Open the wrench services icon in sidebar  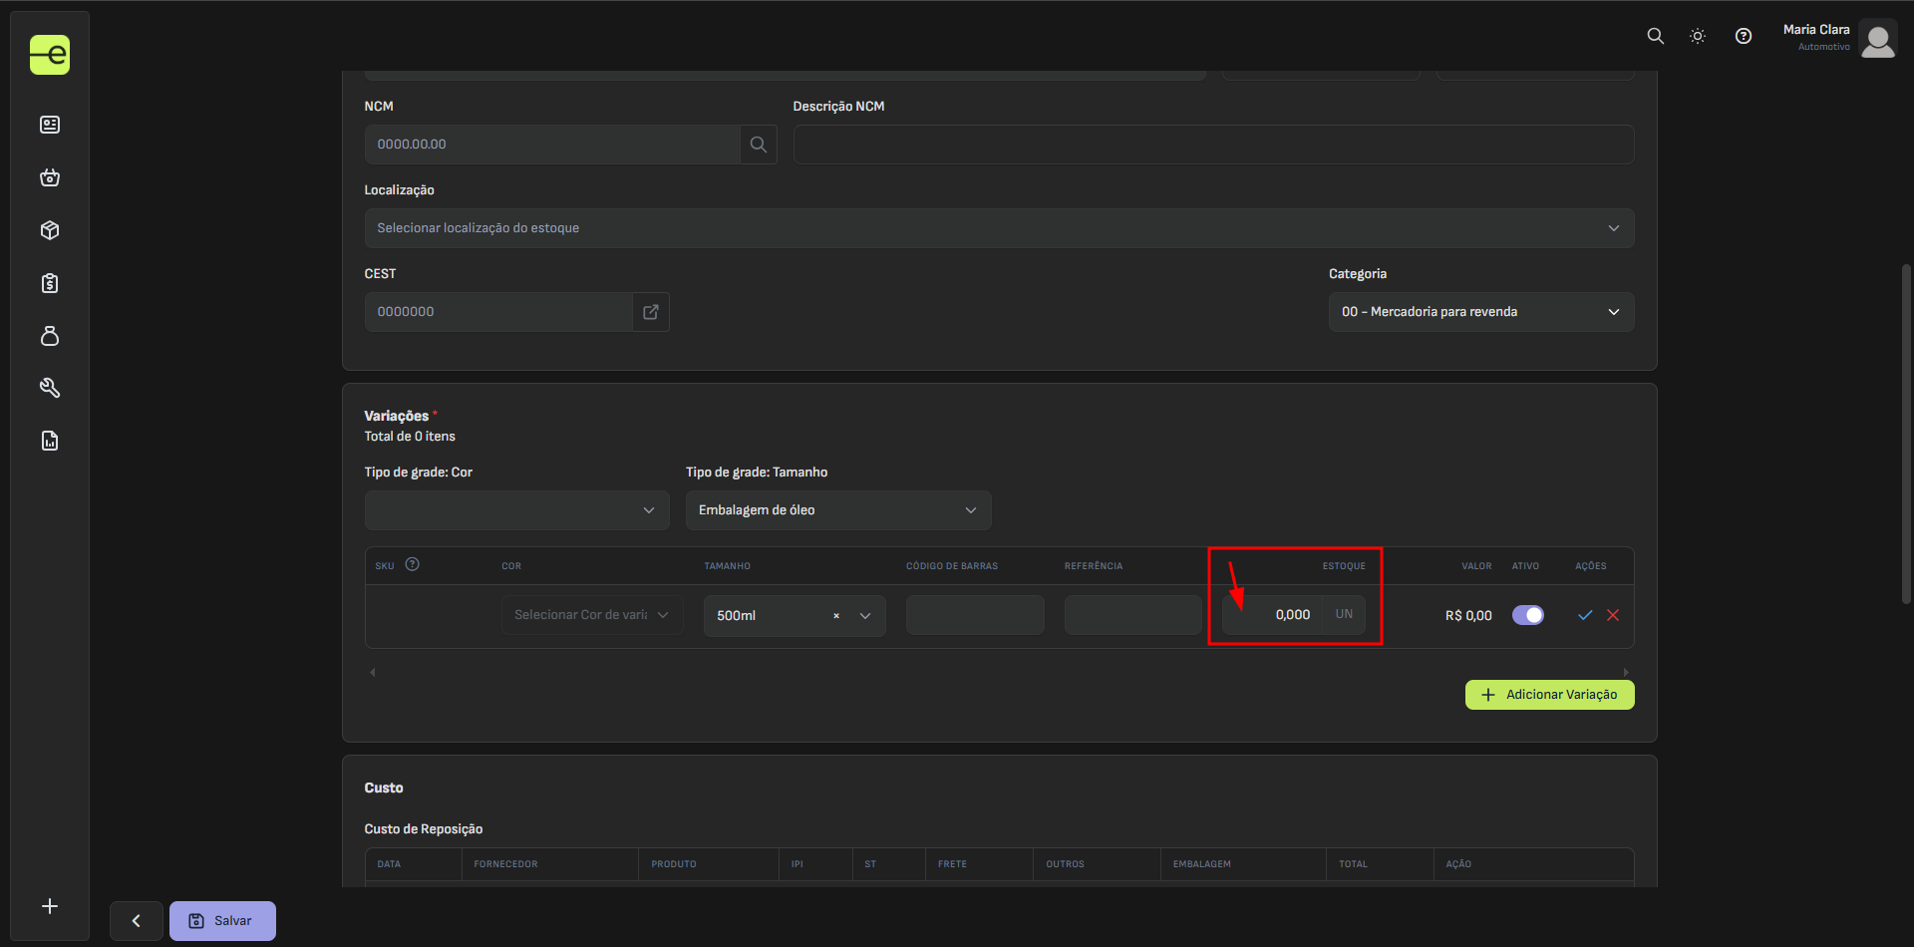pyautogui.click(x=50, y=388)
